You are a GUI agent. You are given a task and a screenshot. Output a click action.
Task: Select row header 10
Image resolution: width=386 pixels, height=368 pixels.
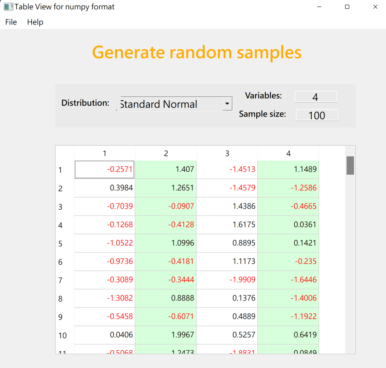62,336
